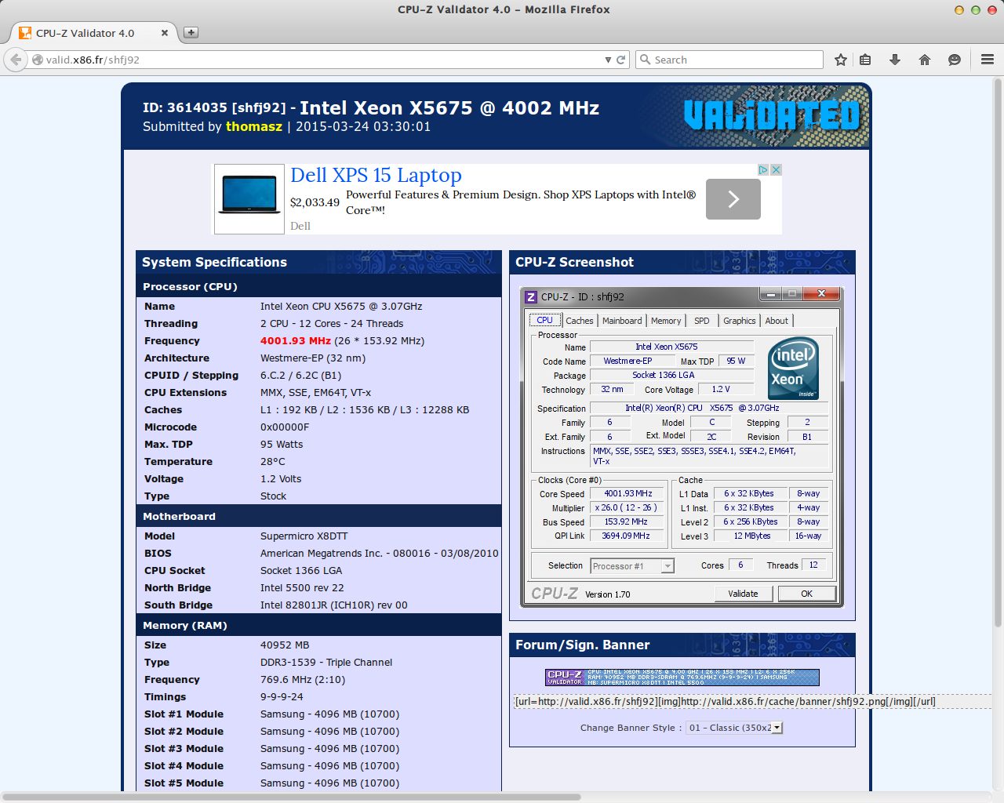Click the "CPU-Z Screenshot" heading

[x=574, y=262]
